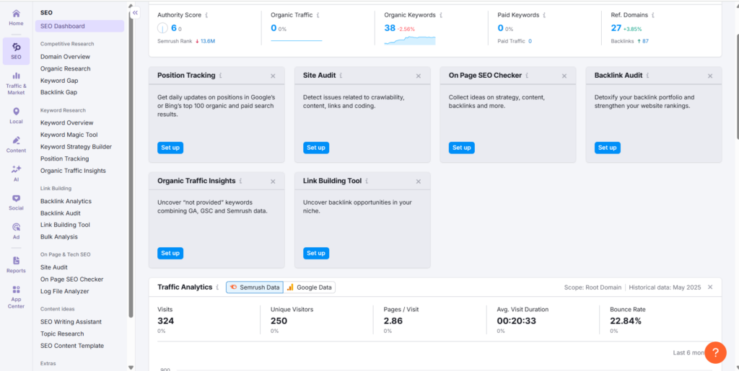Open Backlink Analytics from sidebar
739x371 pixels.
click(66, 201)
